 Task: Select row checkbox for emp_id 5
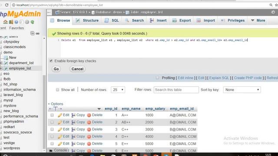52,144
